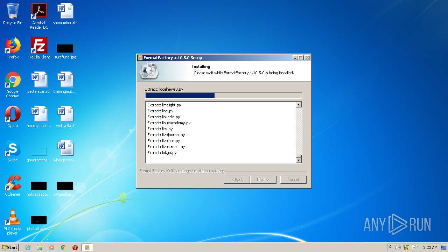Click the Cancel button in setup
The image size is (448, 252).
pyautogui.click(x=293, y=180)
